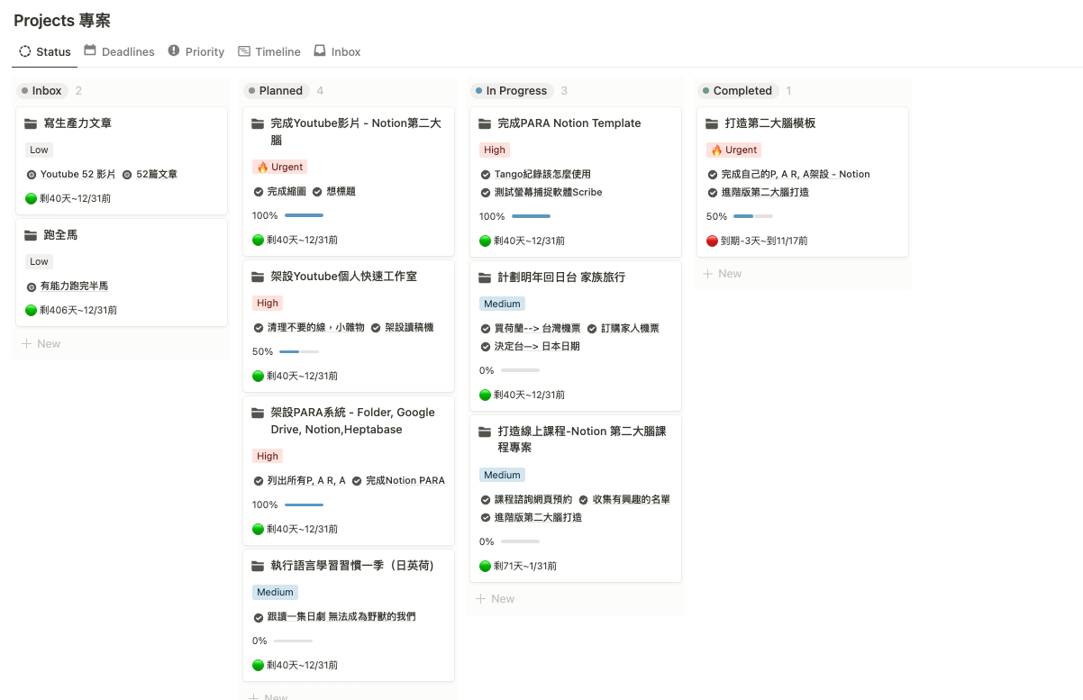
Task: Toggle the Tango紀錄該怎麼使用 checkmark
Action: [486, 175]
